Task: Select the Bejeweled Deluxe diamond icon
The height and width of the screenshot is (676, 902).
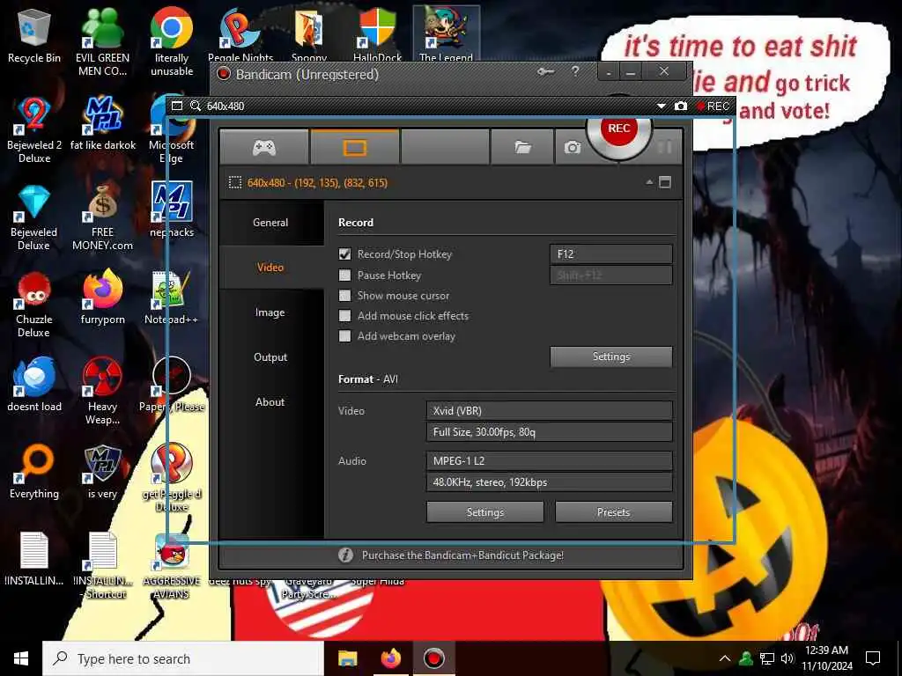Action: [x=34, y=217]
